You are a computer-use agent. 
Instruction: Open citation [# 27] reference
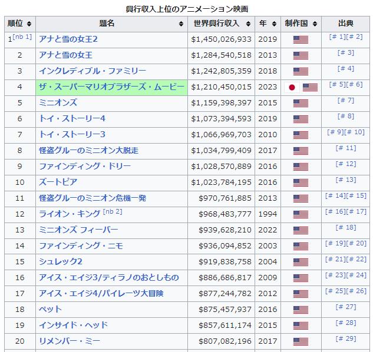[346, 307]
